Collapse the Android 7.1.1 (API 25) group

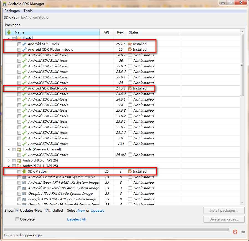[9, 166]
